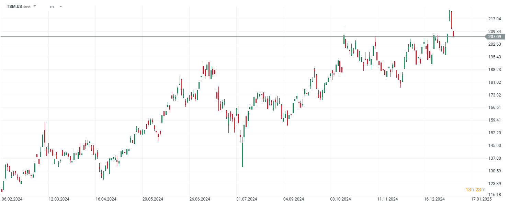Screen dimensions: 509x205
Task: Click the 12.03.2024 date axis label
Action: pyautogui.click(x=59, y=199)
